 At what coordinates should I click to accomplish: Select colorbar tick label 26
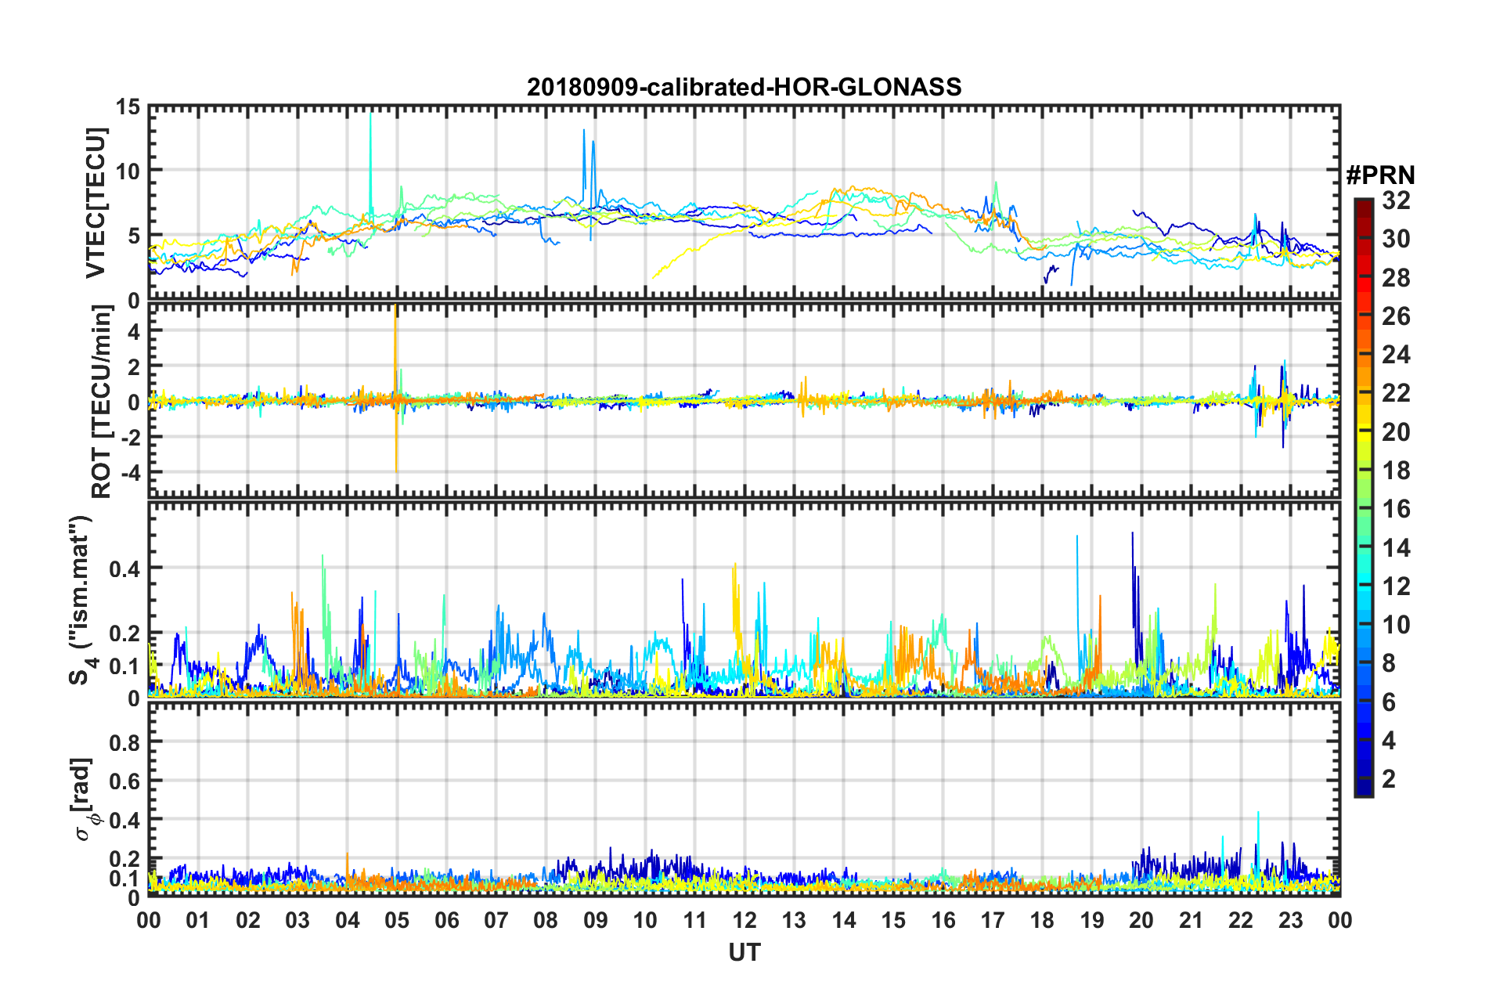point(1395,316)
